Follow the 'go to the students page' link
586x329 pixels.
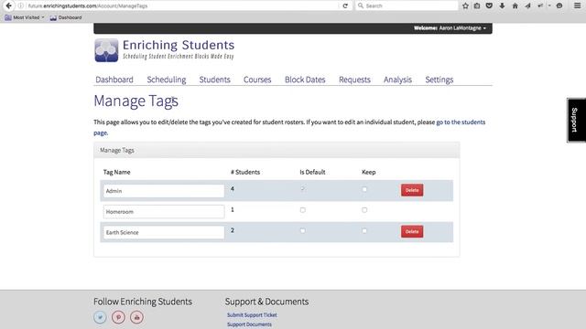(461, 122)
